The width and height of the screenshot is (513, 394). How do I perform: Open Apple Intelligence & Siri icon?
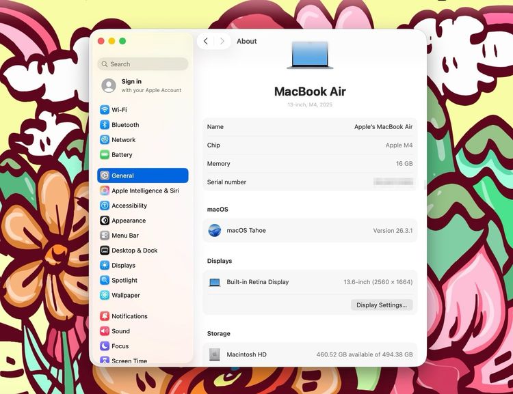(x=105, y=191)
